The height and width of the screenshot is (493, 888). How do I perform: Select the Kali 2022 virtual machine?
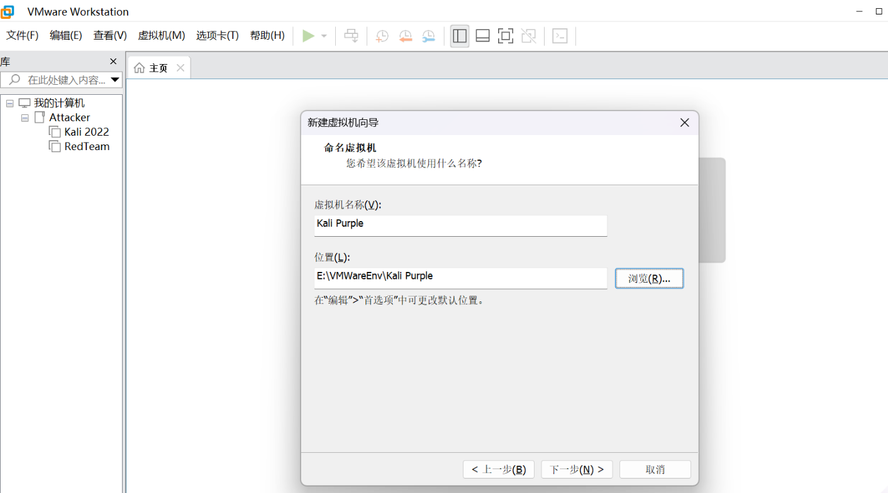tap(87, 132)
